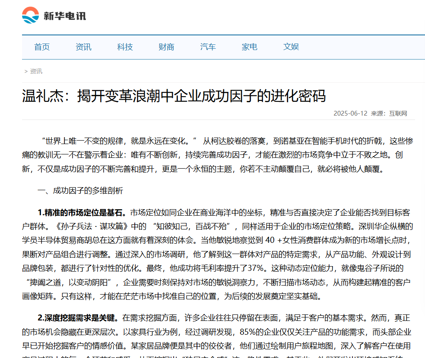Click the section heading 一、成功因子的多维剖析
Viewport: 425px width, 358px height.
(x=80, y=190)
